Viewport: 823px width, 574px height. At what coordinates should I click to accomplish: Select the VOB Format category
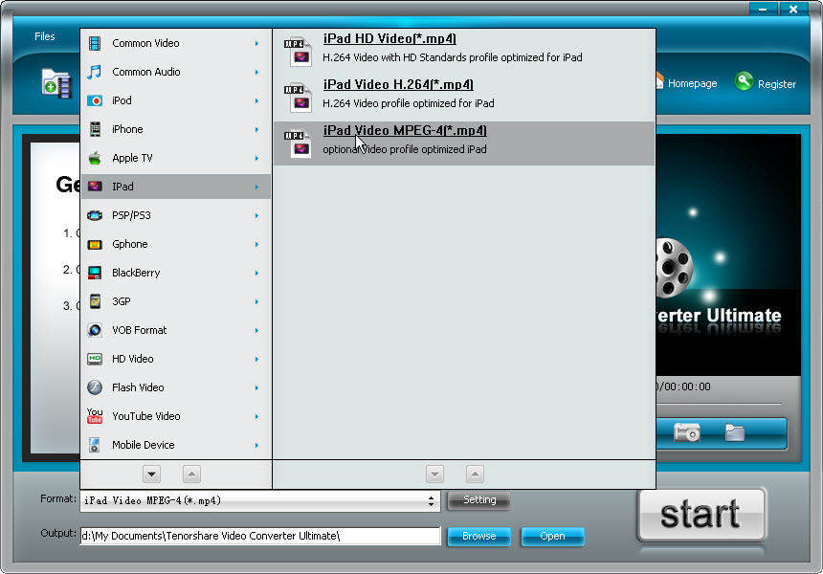176,330
